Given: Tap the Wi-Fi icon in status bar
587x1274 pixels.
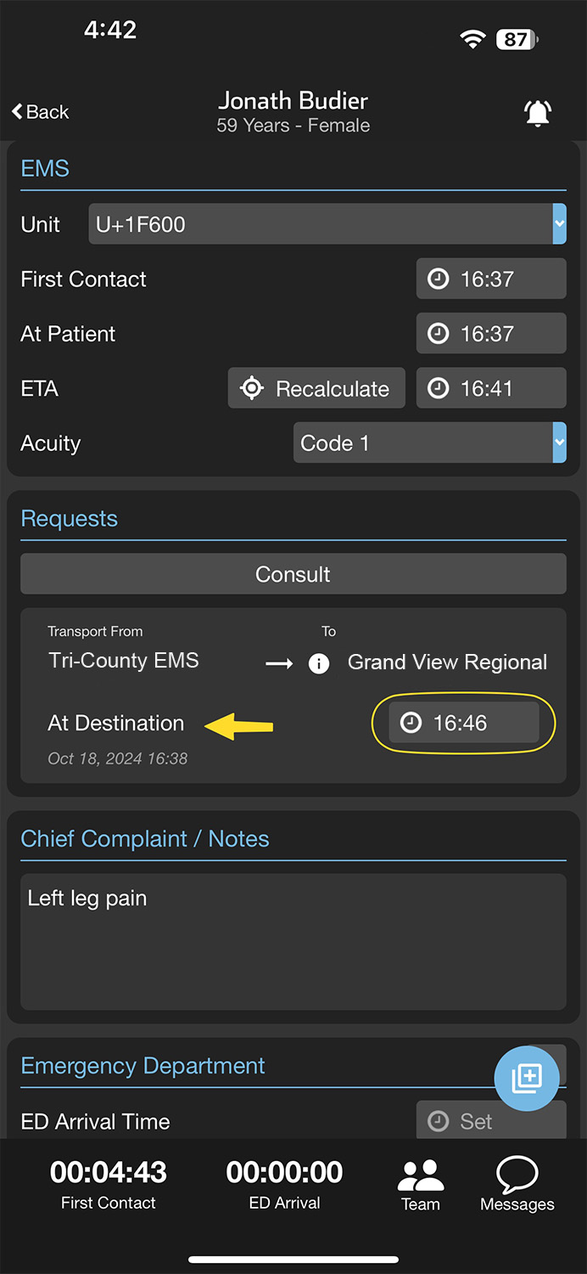Looking at the screenshot, I should (x=472, y=39).
